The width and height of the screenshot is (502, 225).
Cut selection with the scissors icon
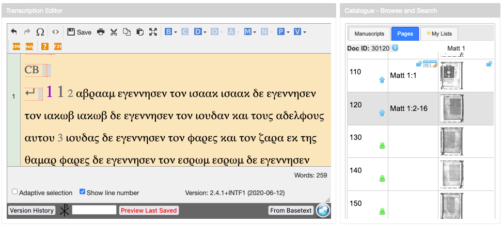click(x=114, y=32)
